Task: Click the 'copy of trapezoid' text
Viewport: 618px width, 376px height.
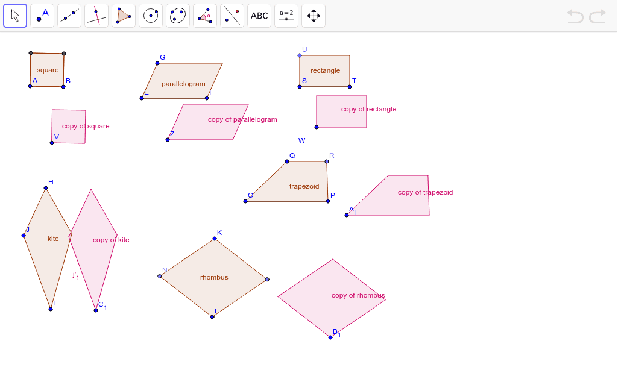Action: 425,192
